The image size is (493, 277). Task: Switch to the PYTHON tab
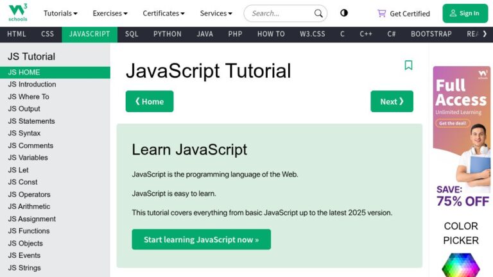(x=168, y=34)
